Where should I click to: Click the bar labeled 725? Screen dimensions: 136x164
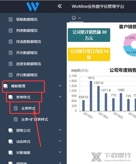tap(128, 105)
